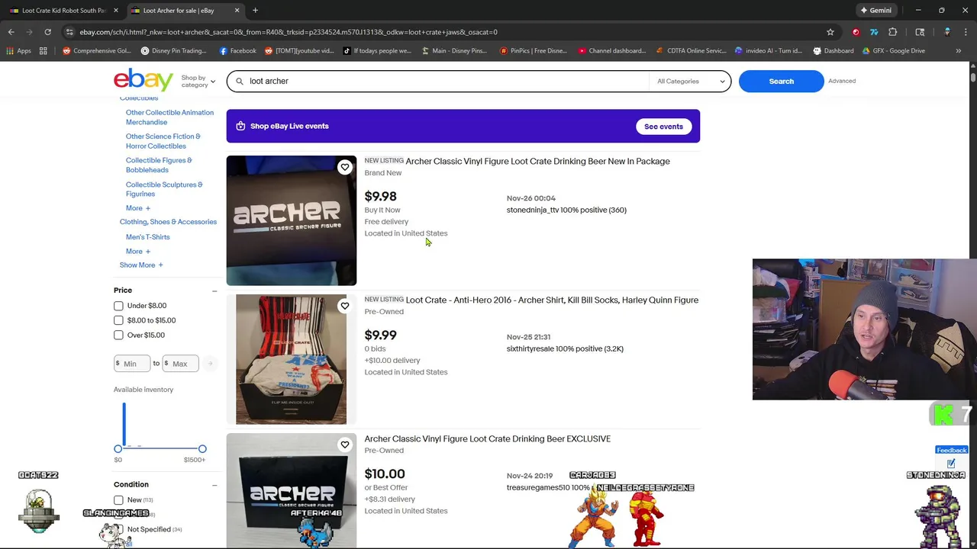Click the Max price input field
The width and height of the screenshot is (977, 549).
(x=181, y=364)
